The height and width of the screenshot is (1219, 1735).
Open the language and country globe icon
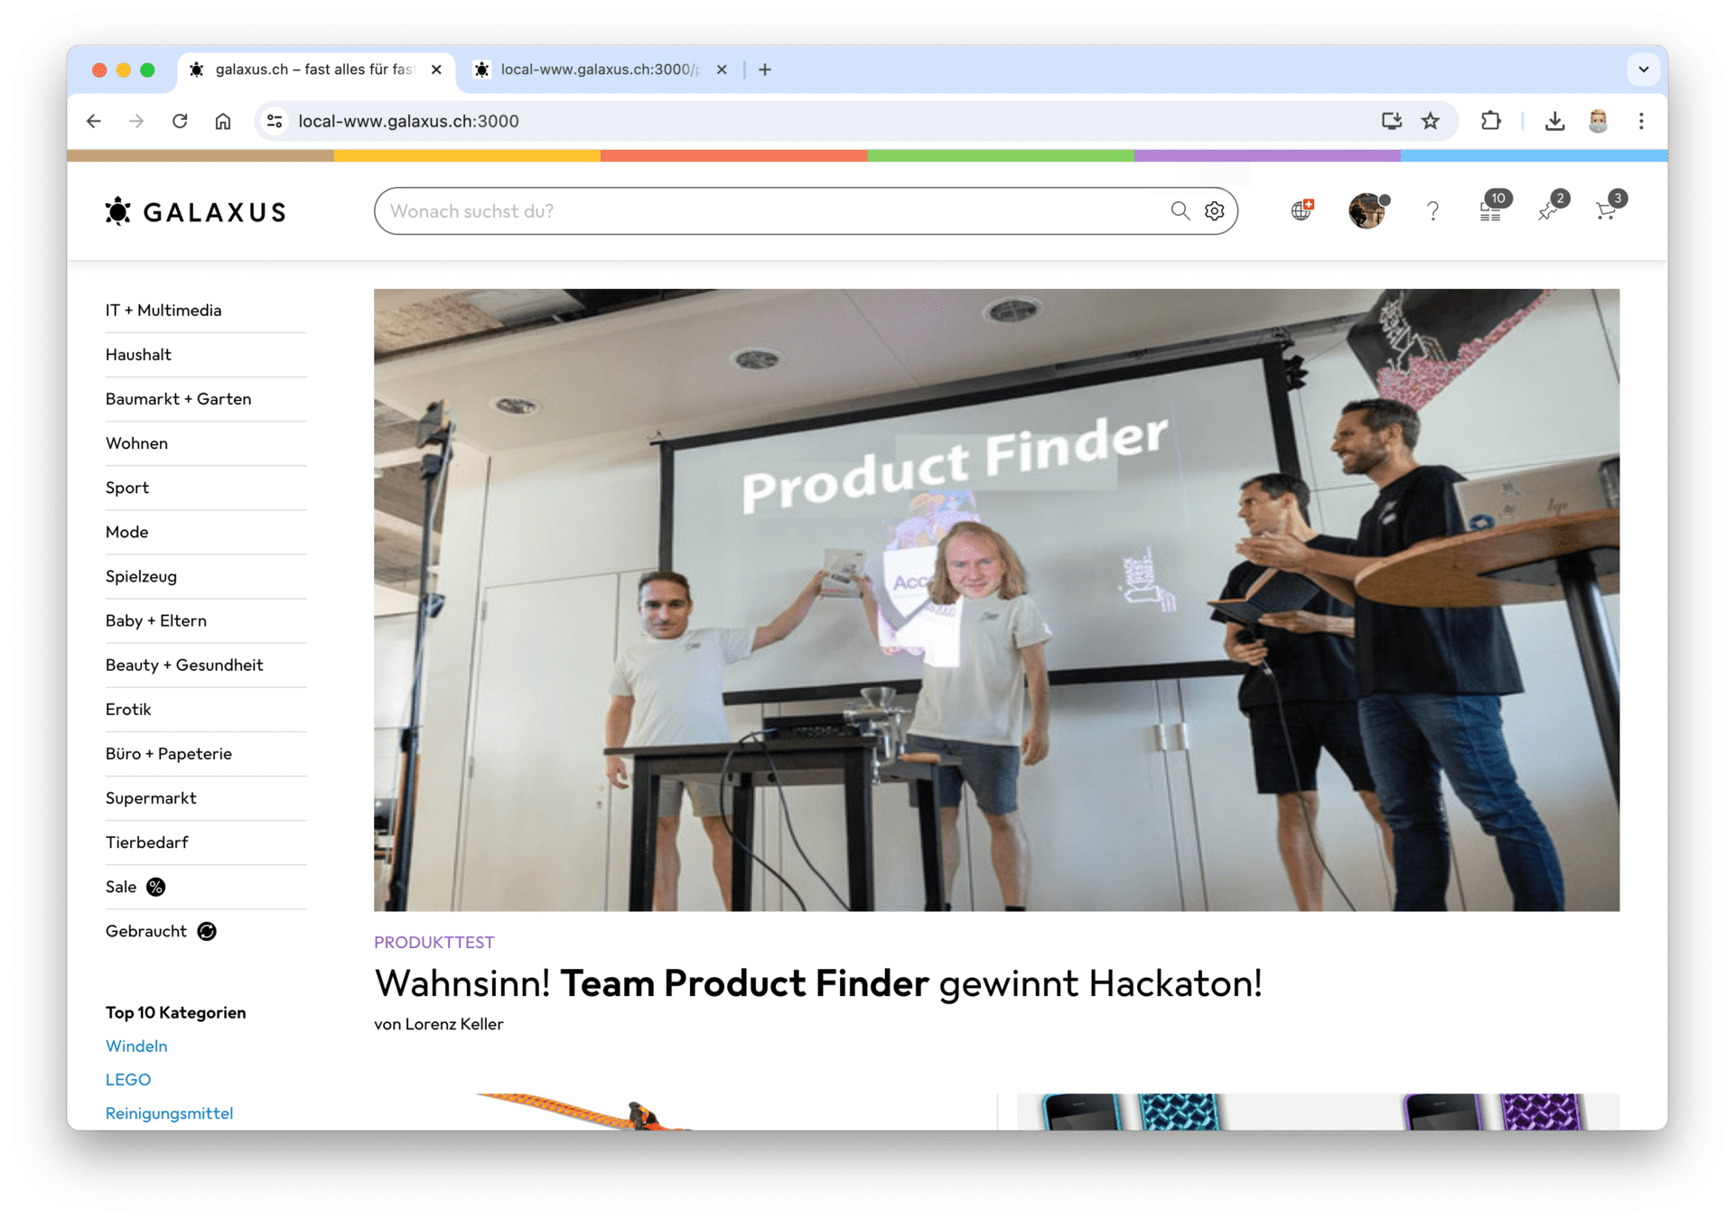(x=1301, y=209)
